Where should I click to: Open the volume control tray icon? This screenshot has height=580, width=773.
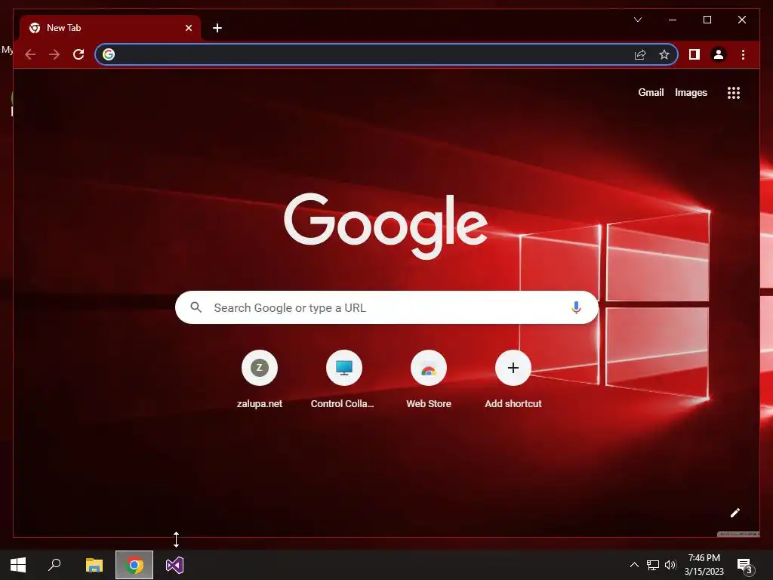(670, 565)
